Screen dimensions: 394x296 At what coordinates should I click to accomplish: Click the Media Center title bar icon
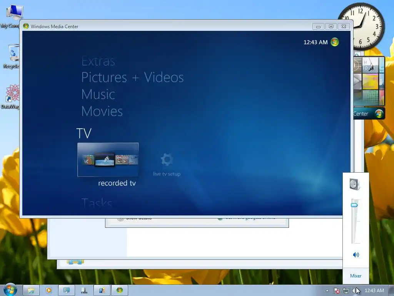click(x=26, y=26)
